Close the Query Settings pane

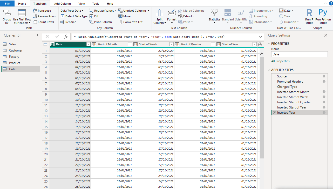(326, 35)
